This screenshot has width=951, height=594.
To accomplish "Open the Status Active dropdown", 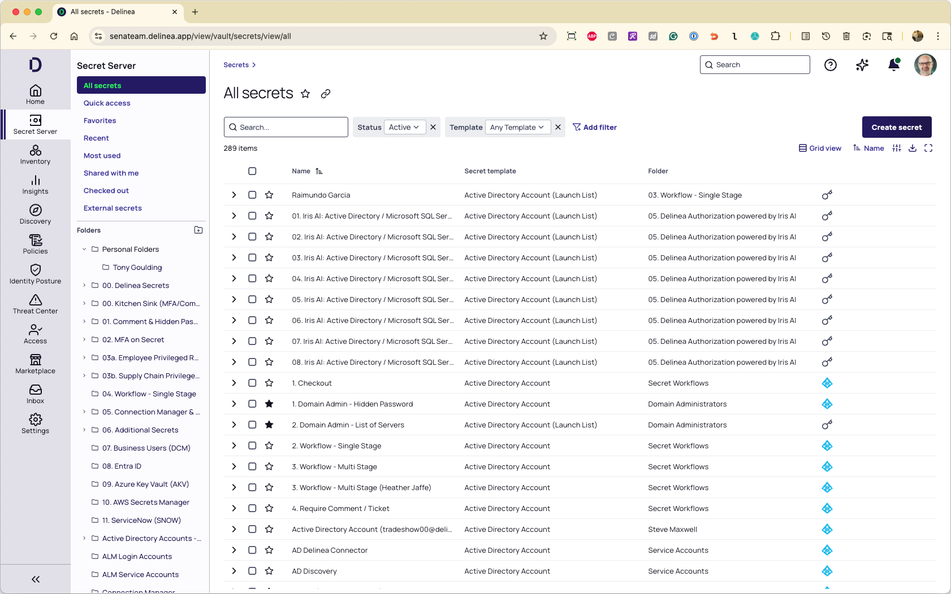I will point(405,127).
